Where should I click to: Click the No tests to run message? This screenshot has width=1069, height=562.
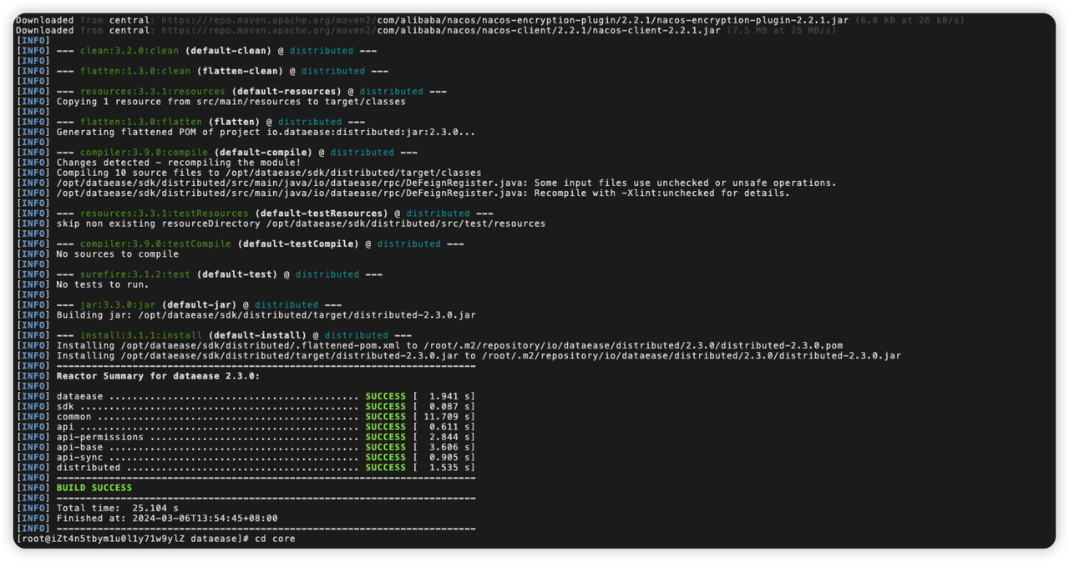pyautogui.click(x=103, y=284)
